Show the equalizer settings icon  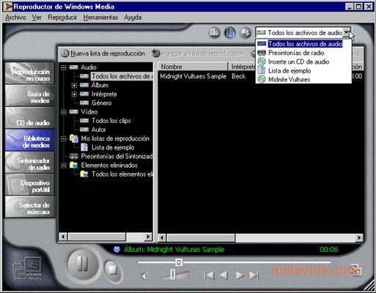pyautogui.click(x=215, y=32)
